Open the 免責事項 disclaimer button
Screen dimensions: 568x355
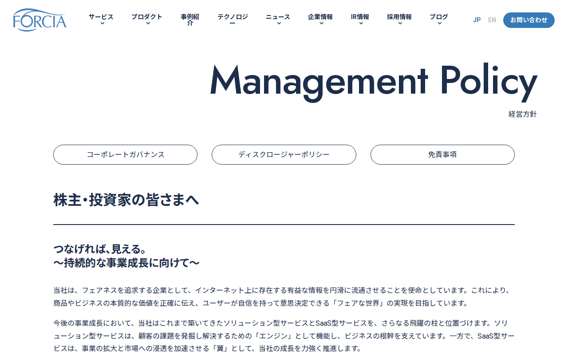point(442,155)
